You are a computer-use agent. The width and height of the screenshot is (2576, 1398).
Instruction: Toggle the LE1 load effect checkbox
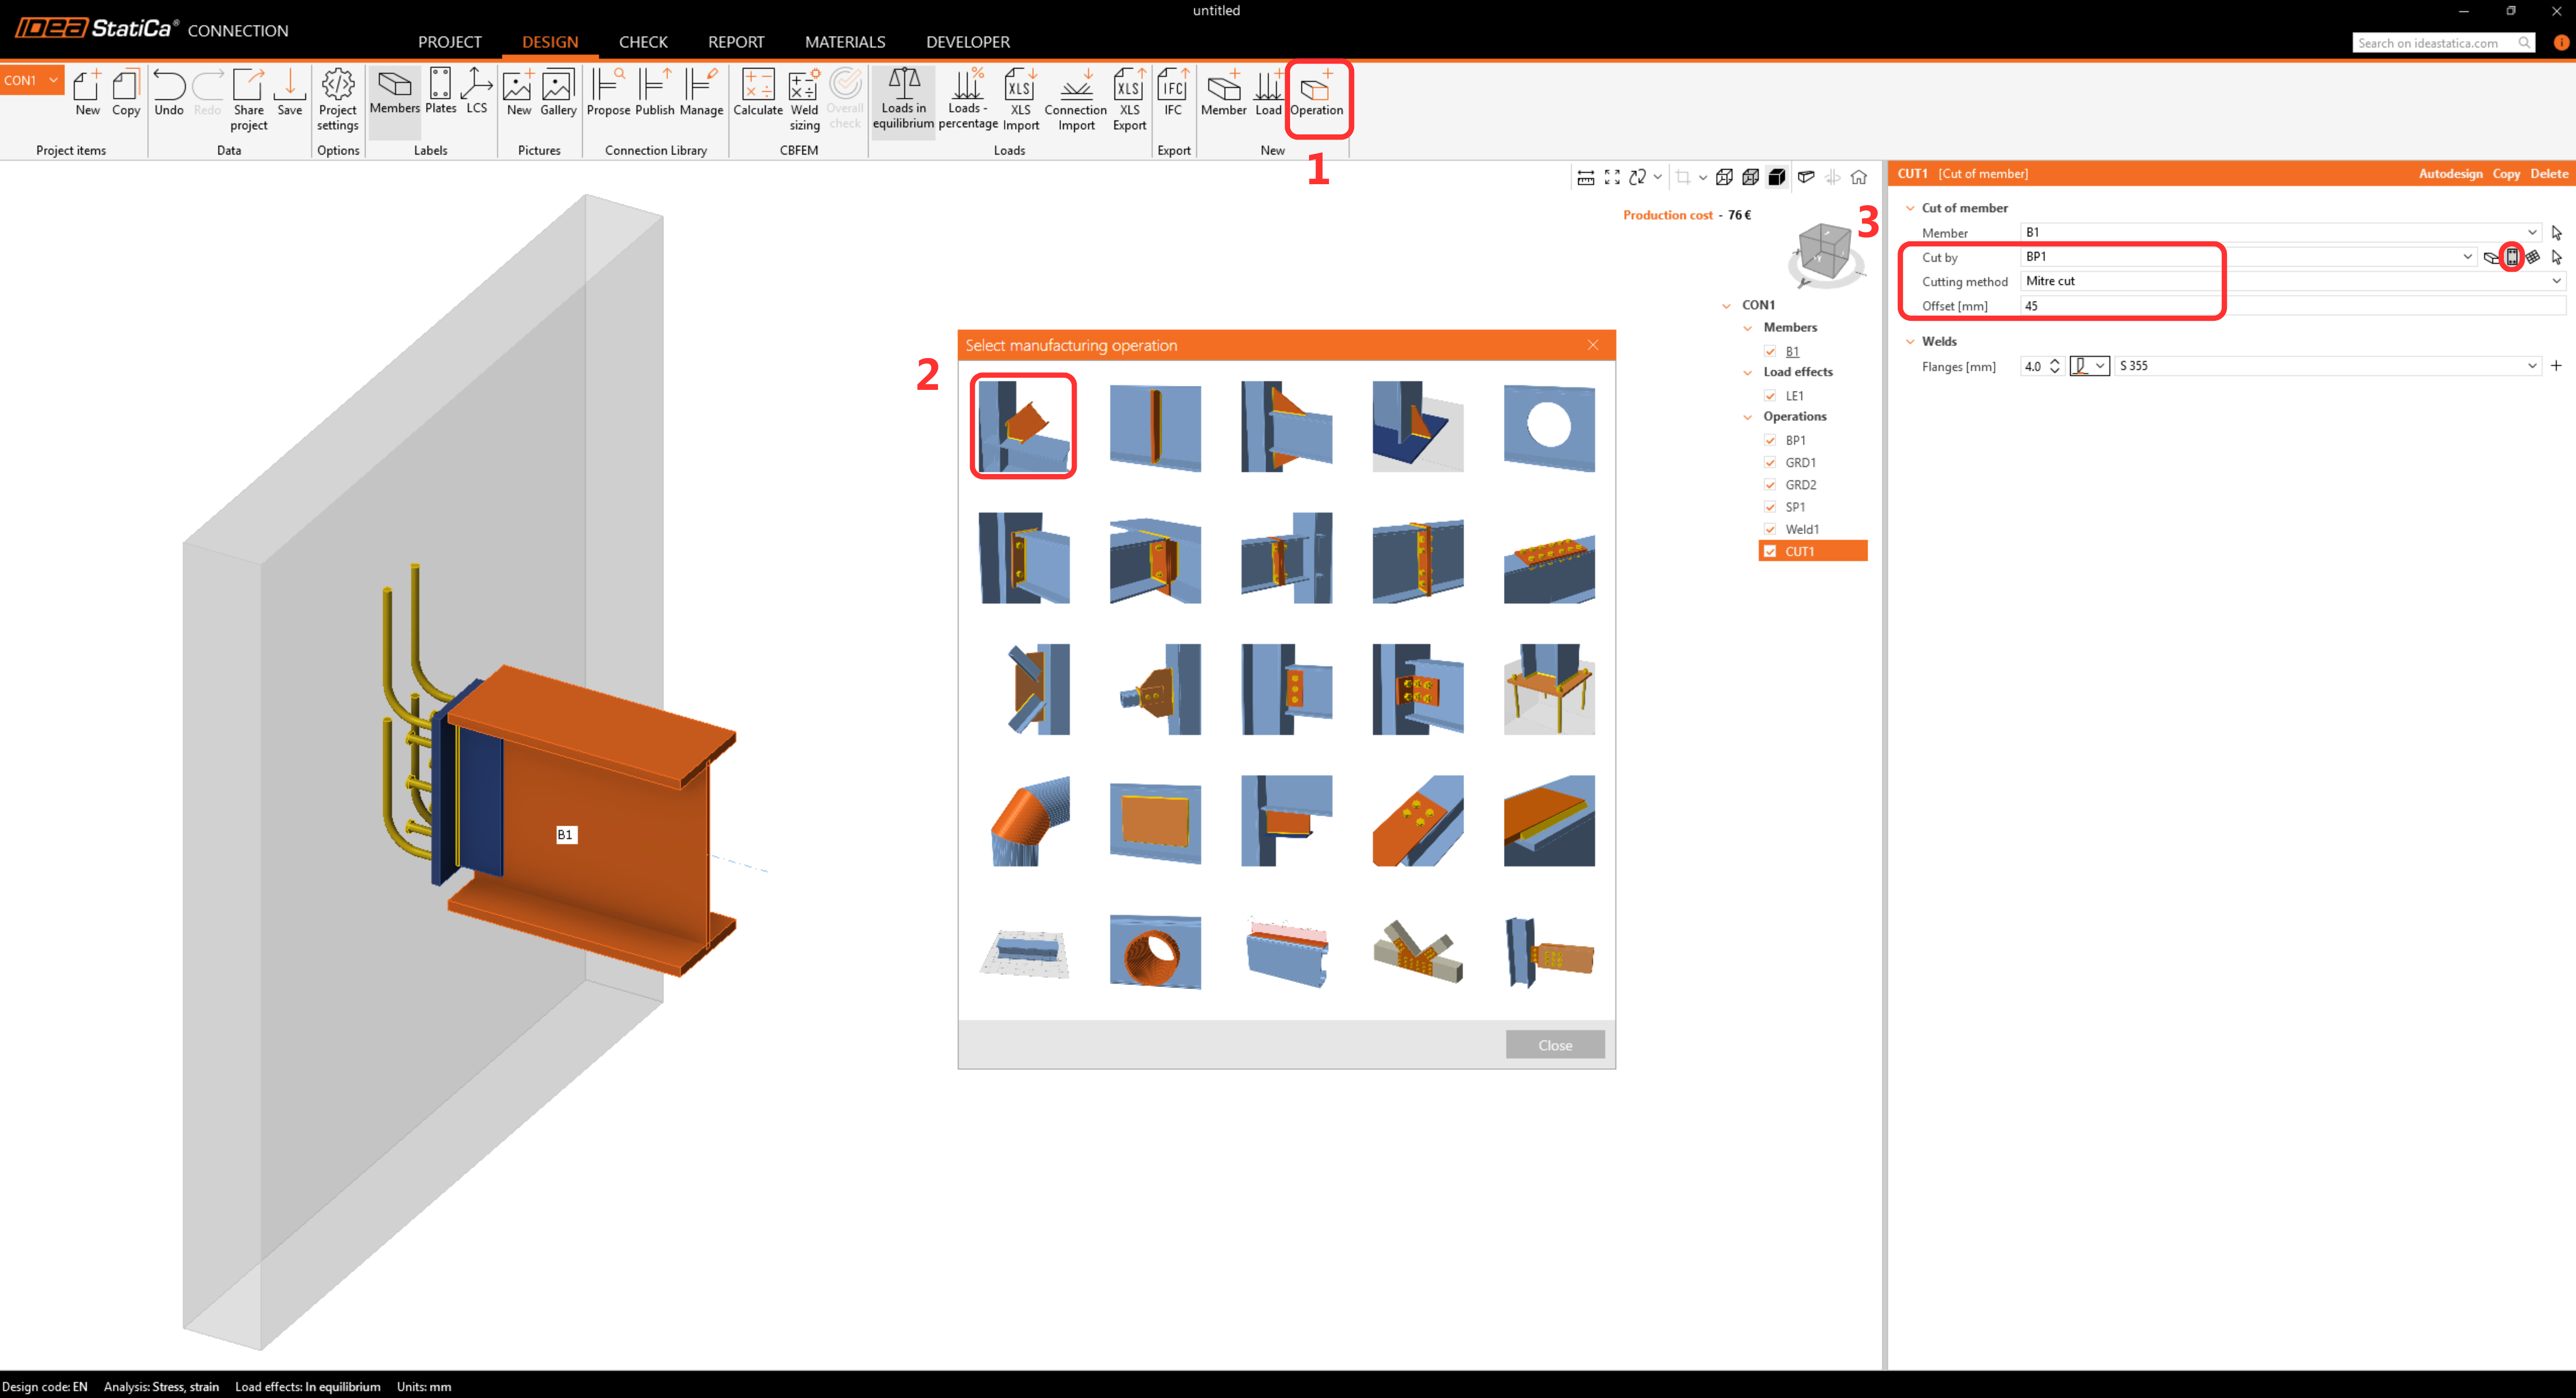[x=1770, y=396]
